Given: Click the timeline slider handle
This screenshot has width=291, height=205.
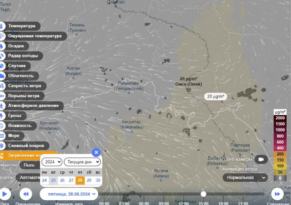Looking at the screenshot, I should click(x=203, y=194).
